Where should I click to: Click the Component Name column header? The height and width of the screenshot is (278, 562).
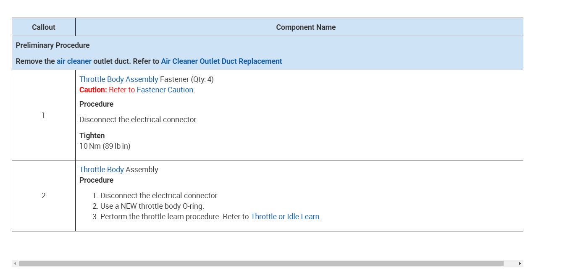(x=305, y=27)
